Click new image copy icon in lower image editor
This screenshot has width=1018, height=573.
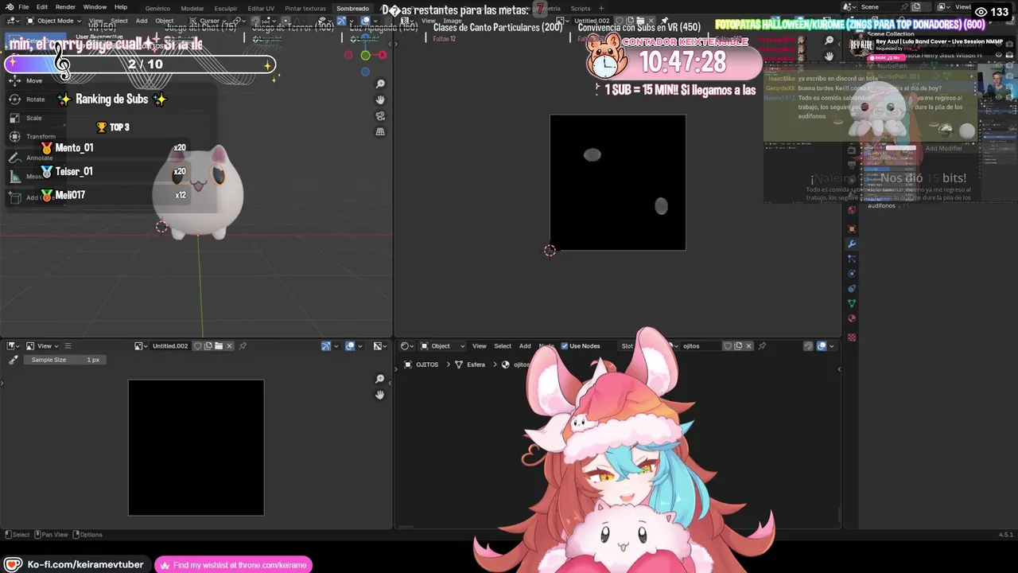(208, 346)
